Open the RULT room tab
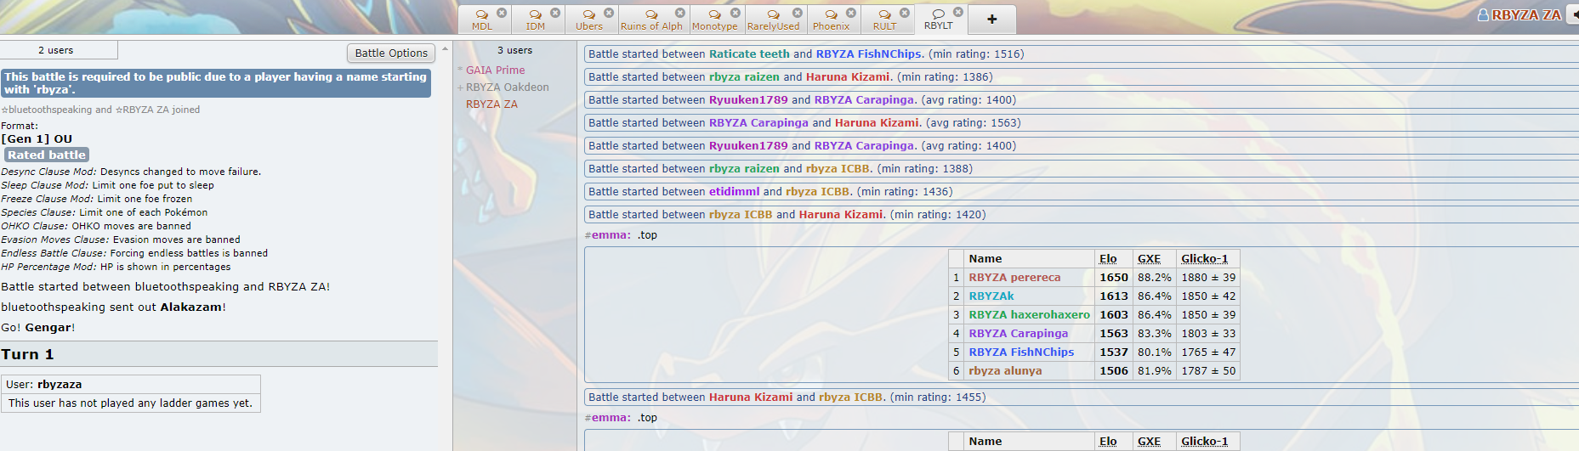The image size is (1579, 451). pos(884,20)
